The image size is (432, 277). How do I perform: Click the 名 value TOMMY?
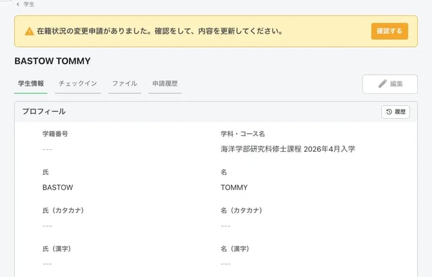(234, 188)
